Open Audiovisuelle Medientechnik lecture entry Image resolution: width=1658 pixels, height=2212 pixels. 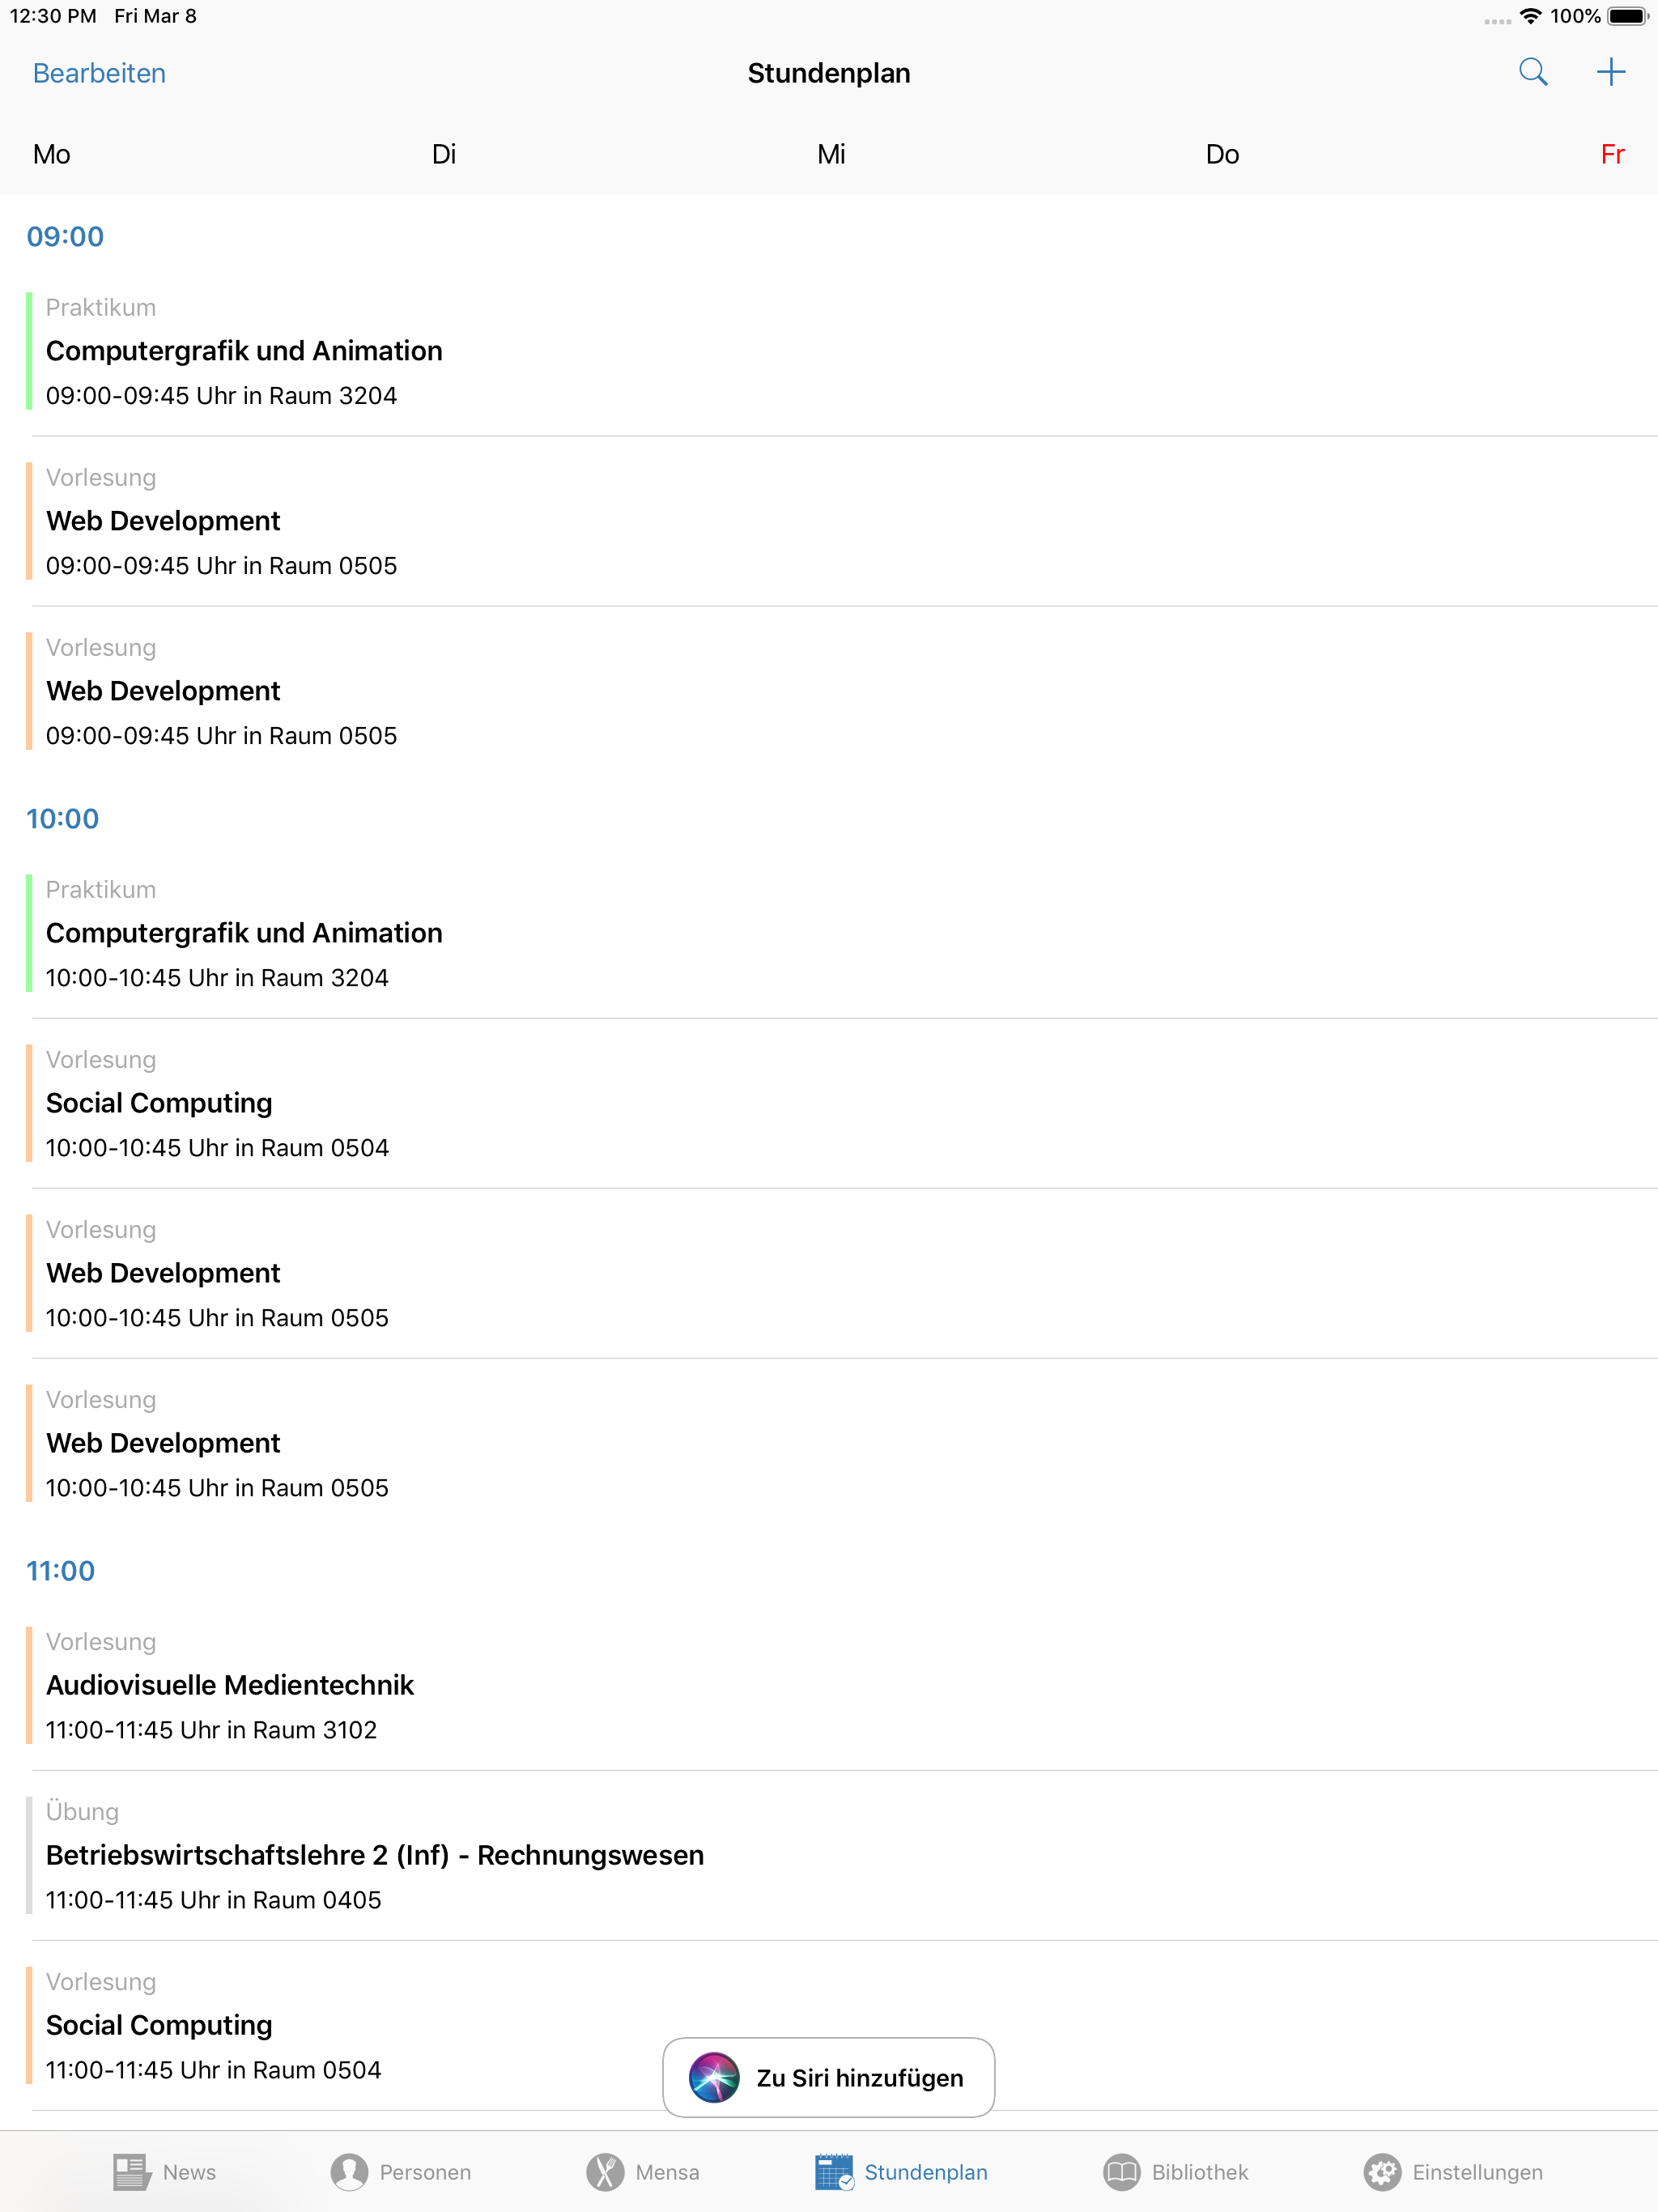[x=829, y=1685]
